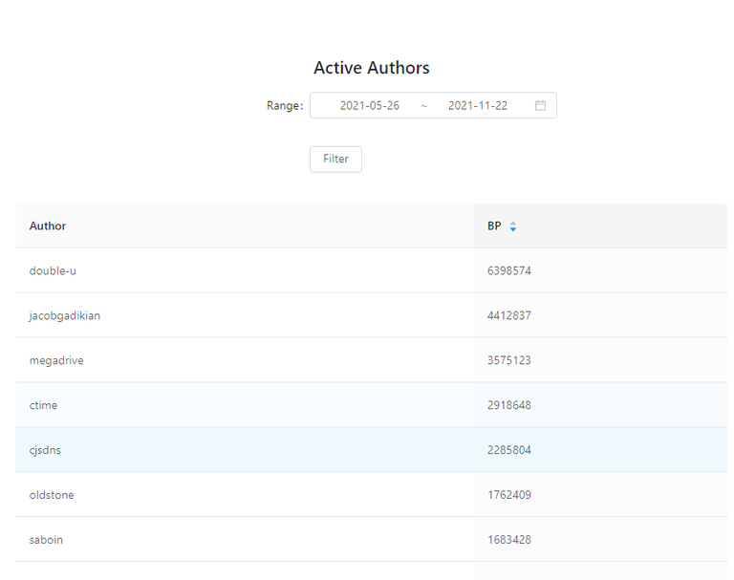Edit the start date 2021-05-26
This screenshot has width=734, height=580.
(x=369, y=106)
